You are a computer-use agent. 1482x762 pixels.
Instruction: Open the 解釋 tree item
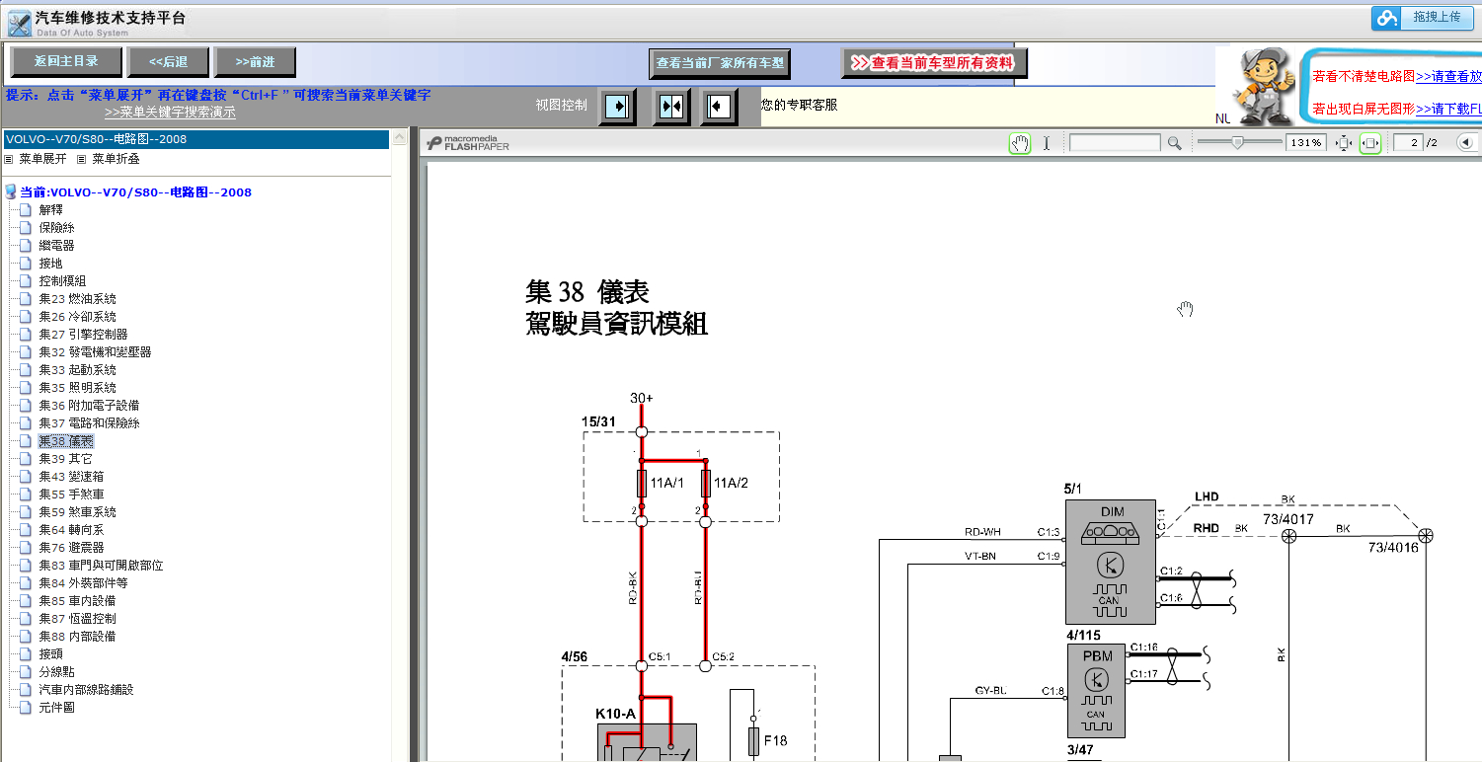click(x=51, y=210)
